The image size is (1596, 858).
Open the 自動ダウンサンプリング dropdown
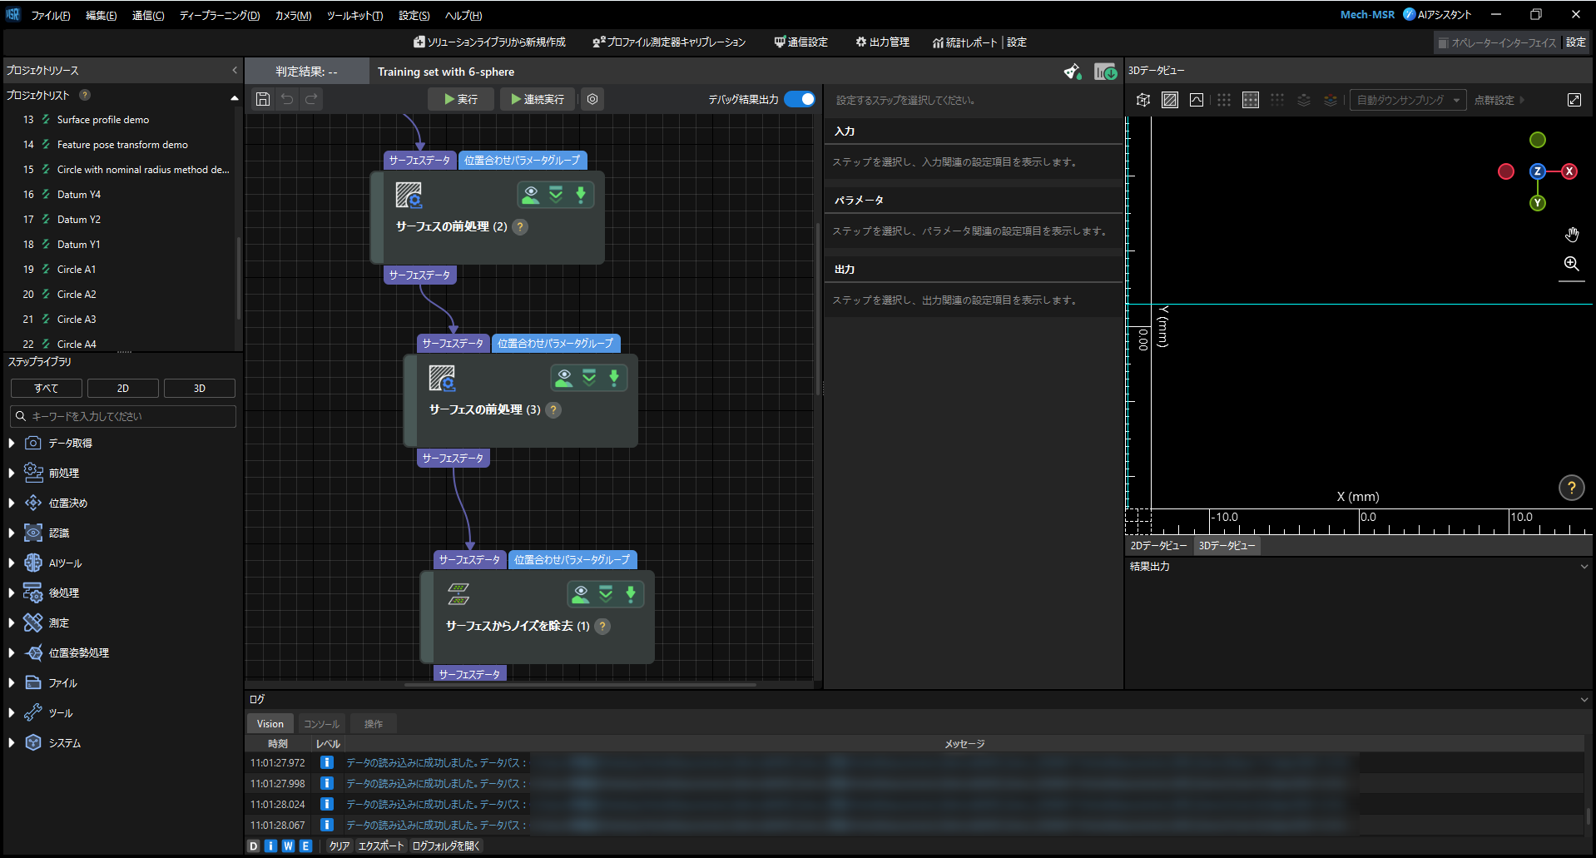click(x=1408, y=100)
